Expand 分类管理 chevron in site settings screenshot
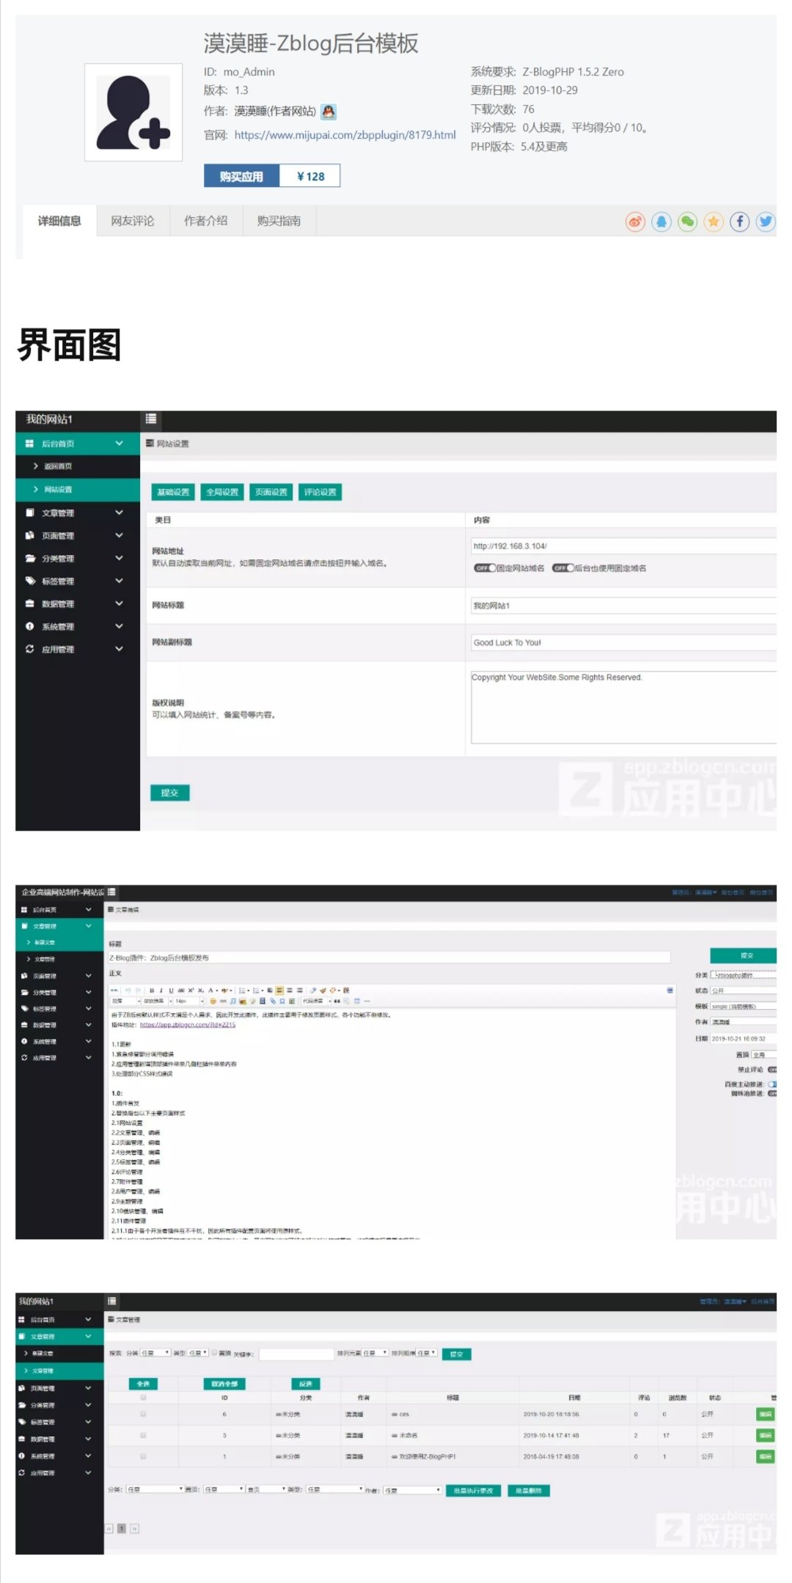This screenshot has width=792, height=1583. click(119, 558)
